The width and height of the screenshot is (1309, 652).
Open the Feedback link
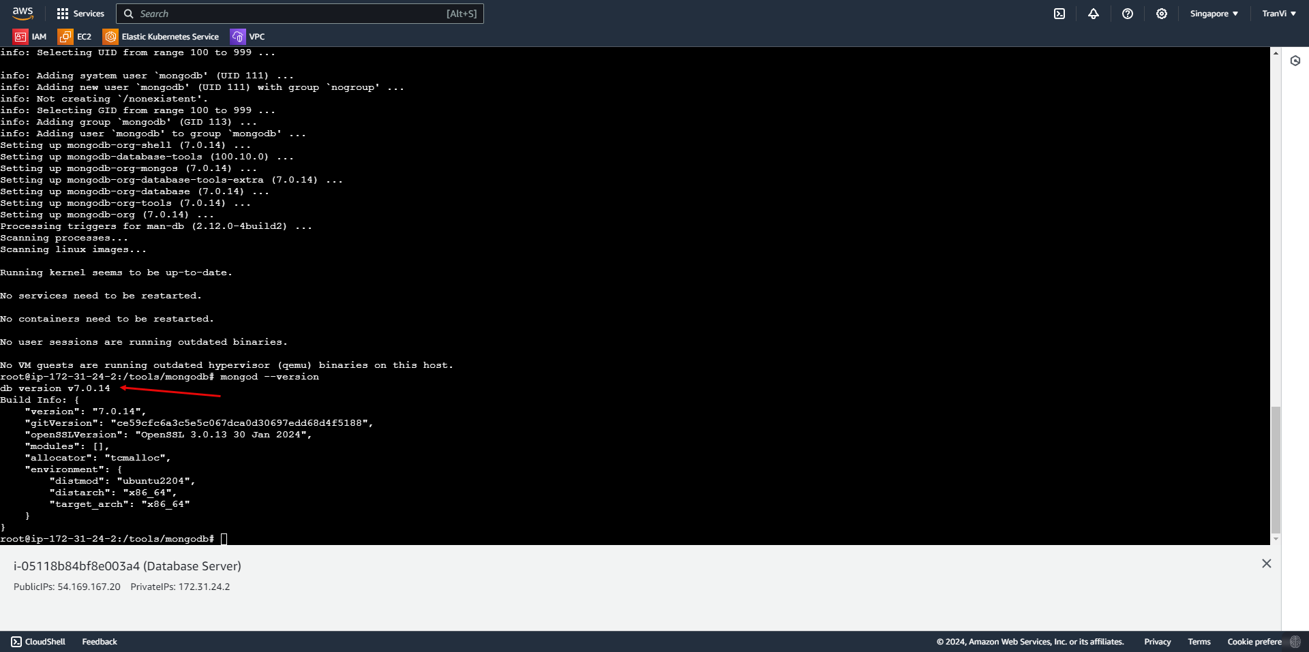99,641
